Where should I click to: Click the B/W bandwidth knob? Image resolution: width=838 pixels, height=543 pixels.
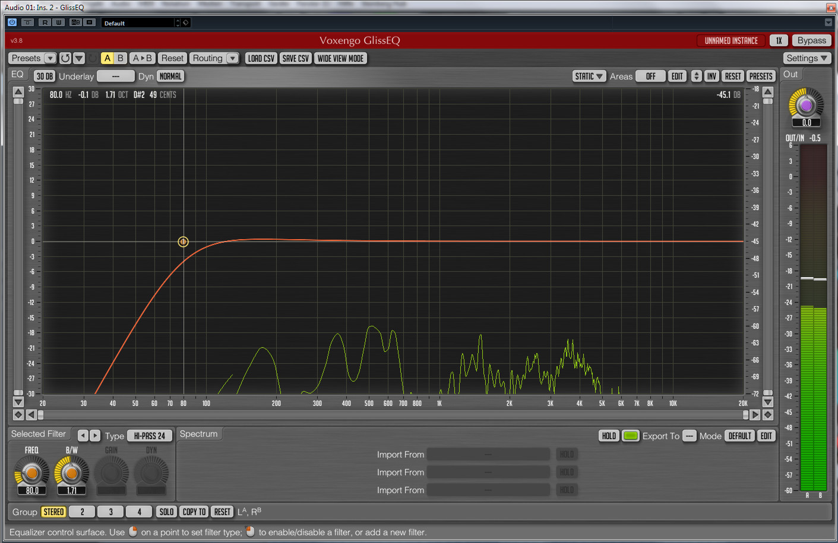71,473
